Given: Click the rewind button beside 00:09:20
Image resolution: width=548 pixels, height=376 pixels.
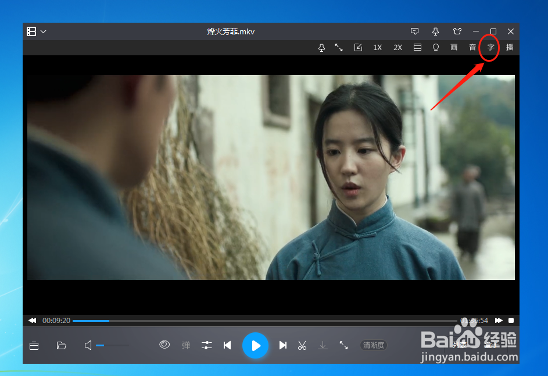Looking at the screenshot, I should coord(33,320).
